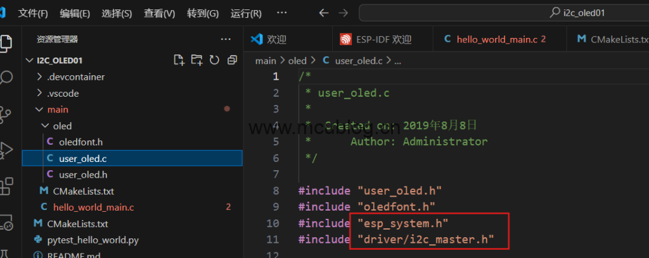649x258 pixels.
Task: Open the 文件(F) menu
Action: (33, 13)
